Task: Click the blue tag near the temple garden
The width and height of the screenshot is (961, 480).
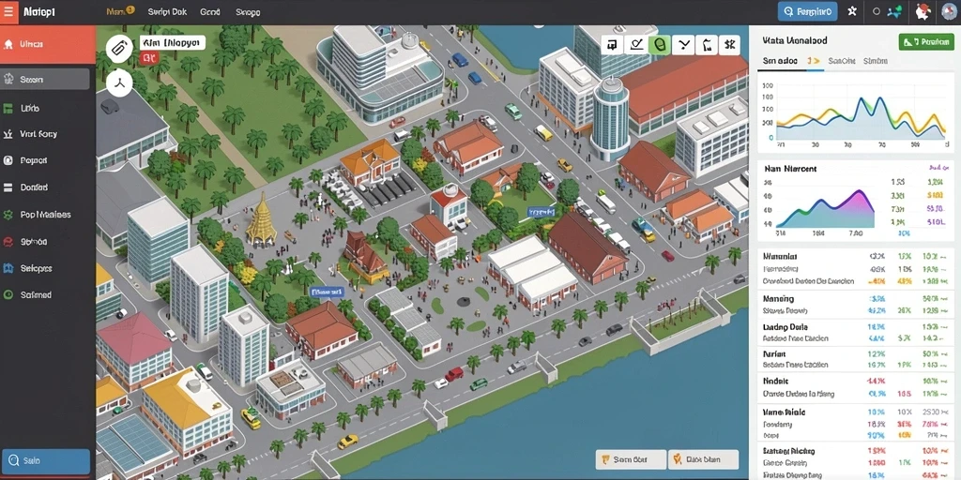Action: (x=328, y=292)
